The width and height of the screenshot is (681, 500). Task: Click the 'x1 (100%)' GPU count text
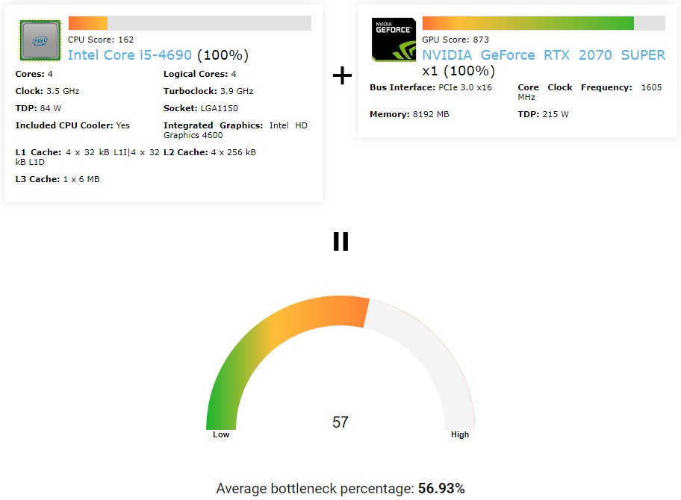[458, 71]
